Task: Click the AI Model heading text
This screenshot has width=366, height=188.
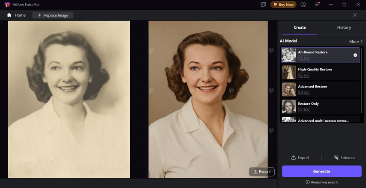Action: point(288,41)
